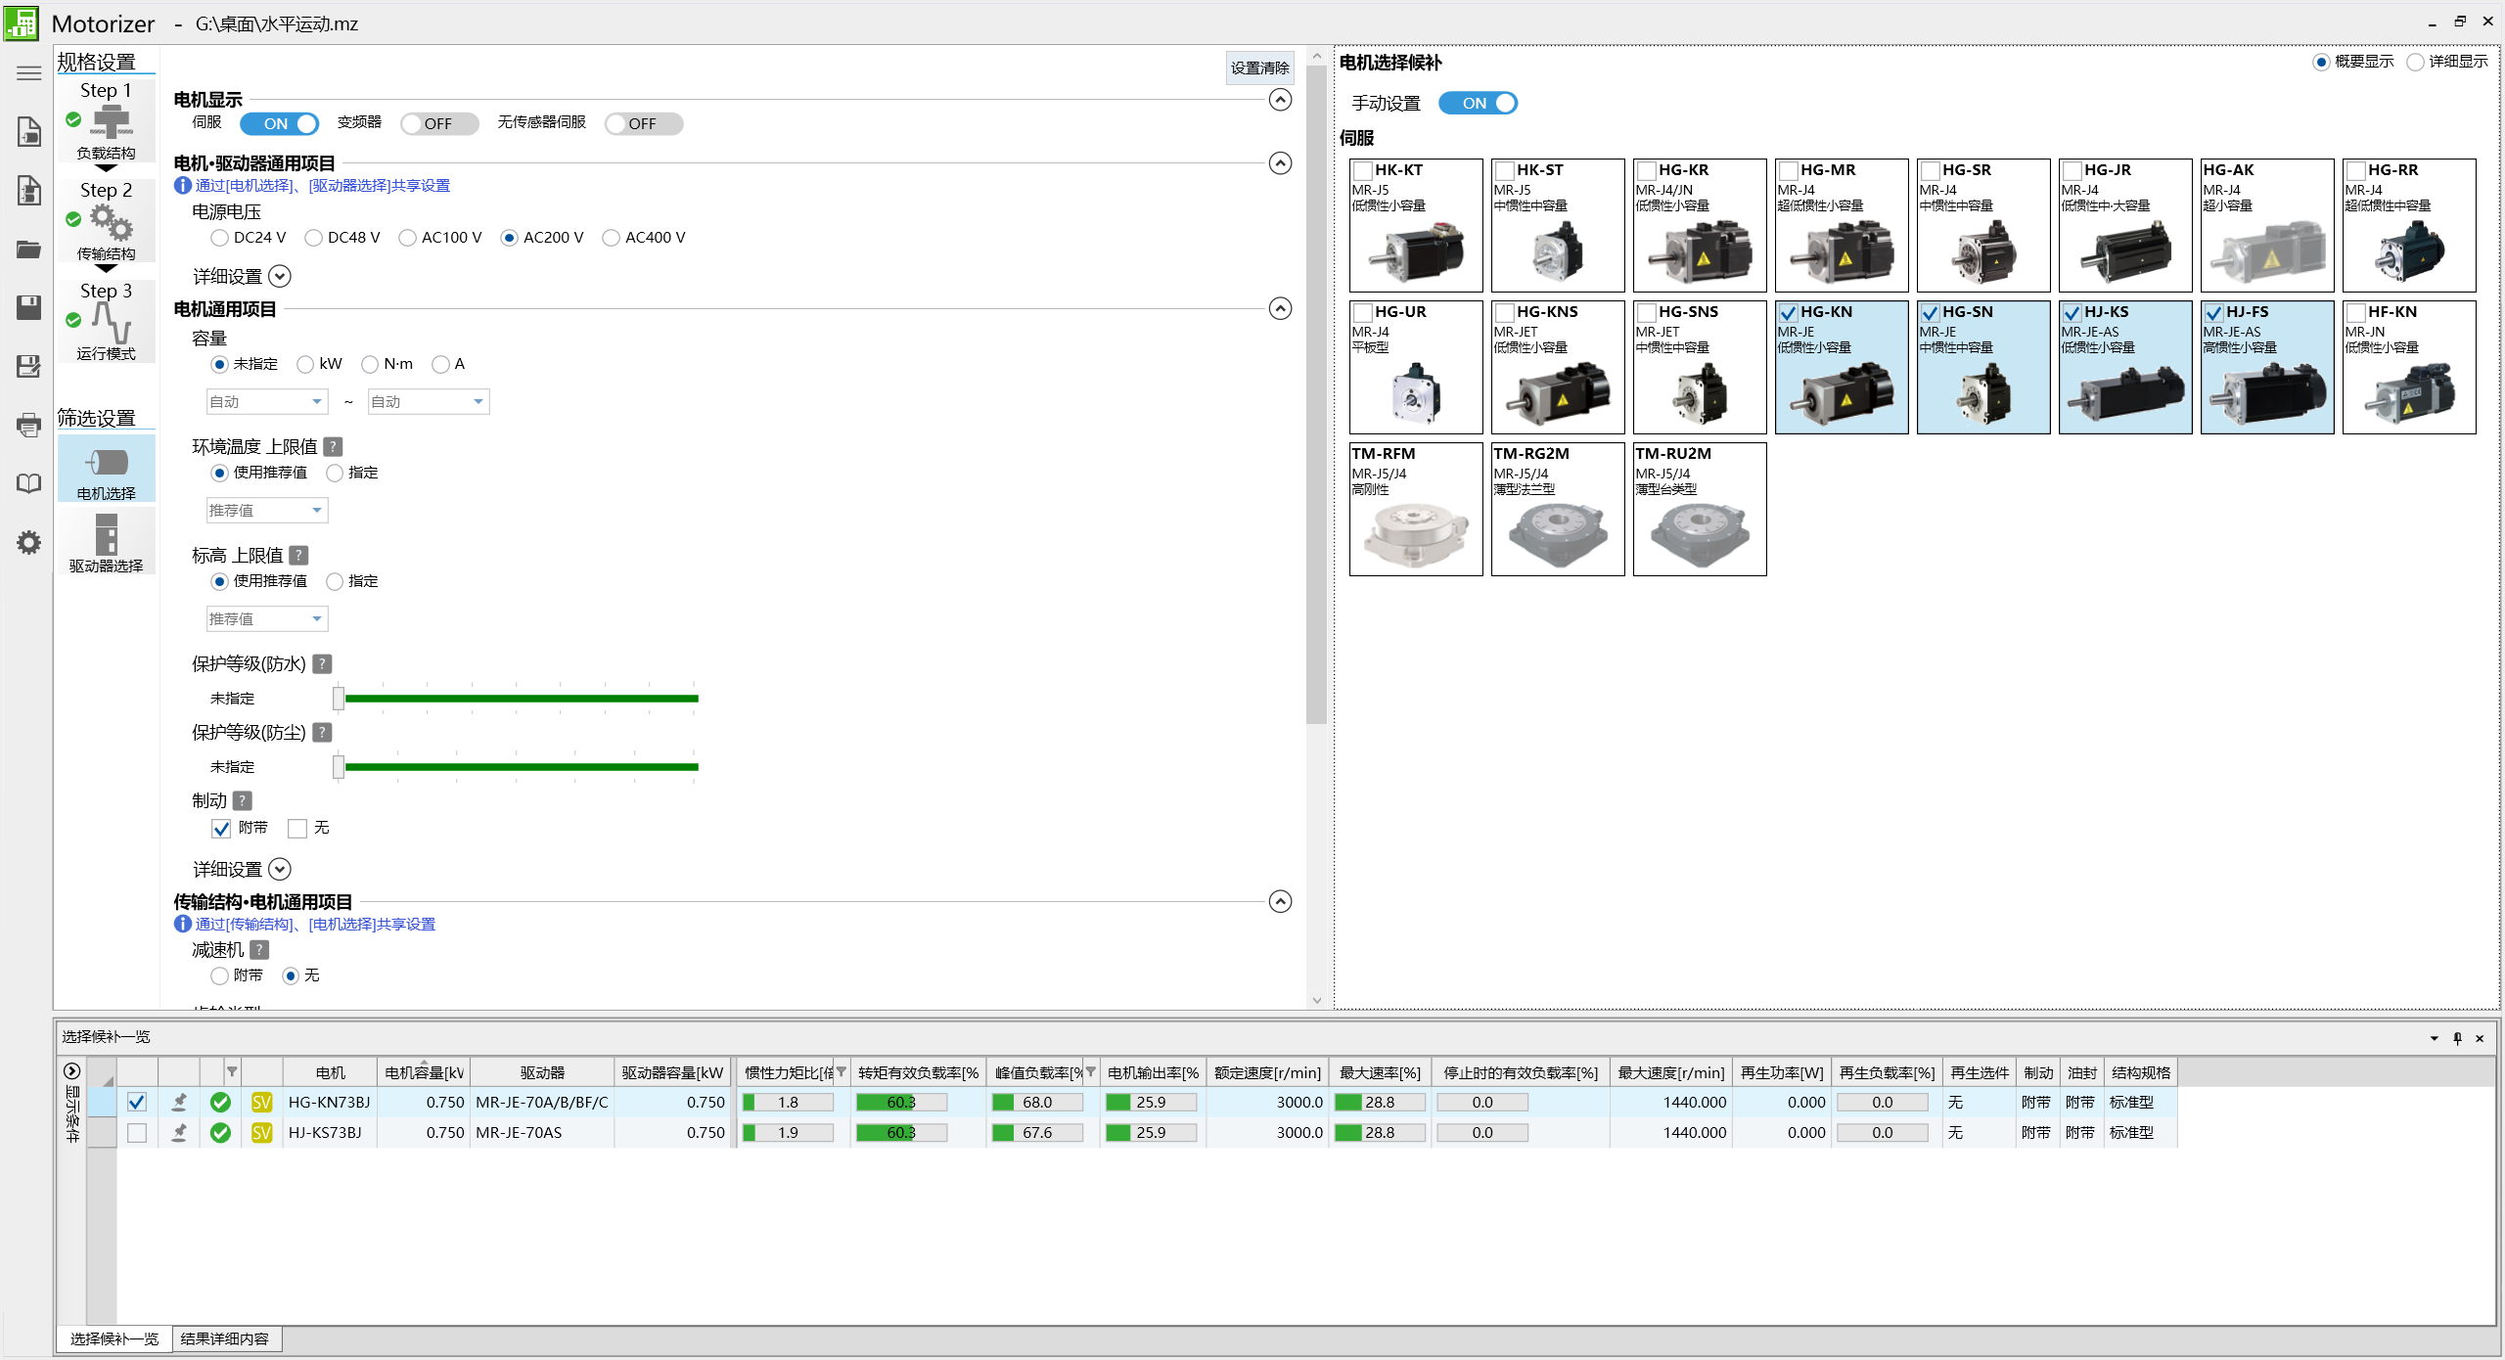Click help icon beside 标高 上限值
The image size is (2505, 1360).
(x=299, y=556)
